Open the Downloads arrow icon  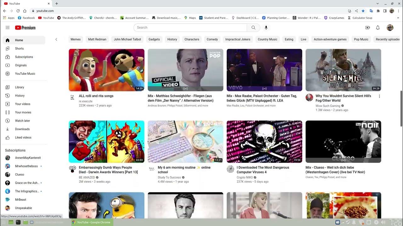(x=8, y=129)
